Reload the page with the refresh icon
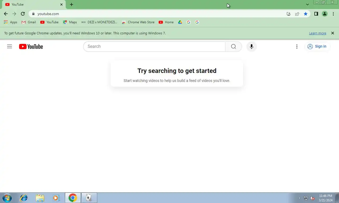 (23, 14)
